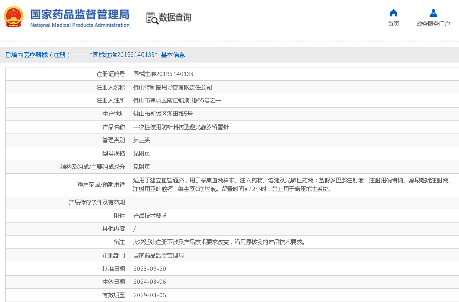This screenshot has width=459, height=302.
Task: Select the 第三类 value
Action: click(x=141, y=140)
